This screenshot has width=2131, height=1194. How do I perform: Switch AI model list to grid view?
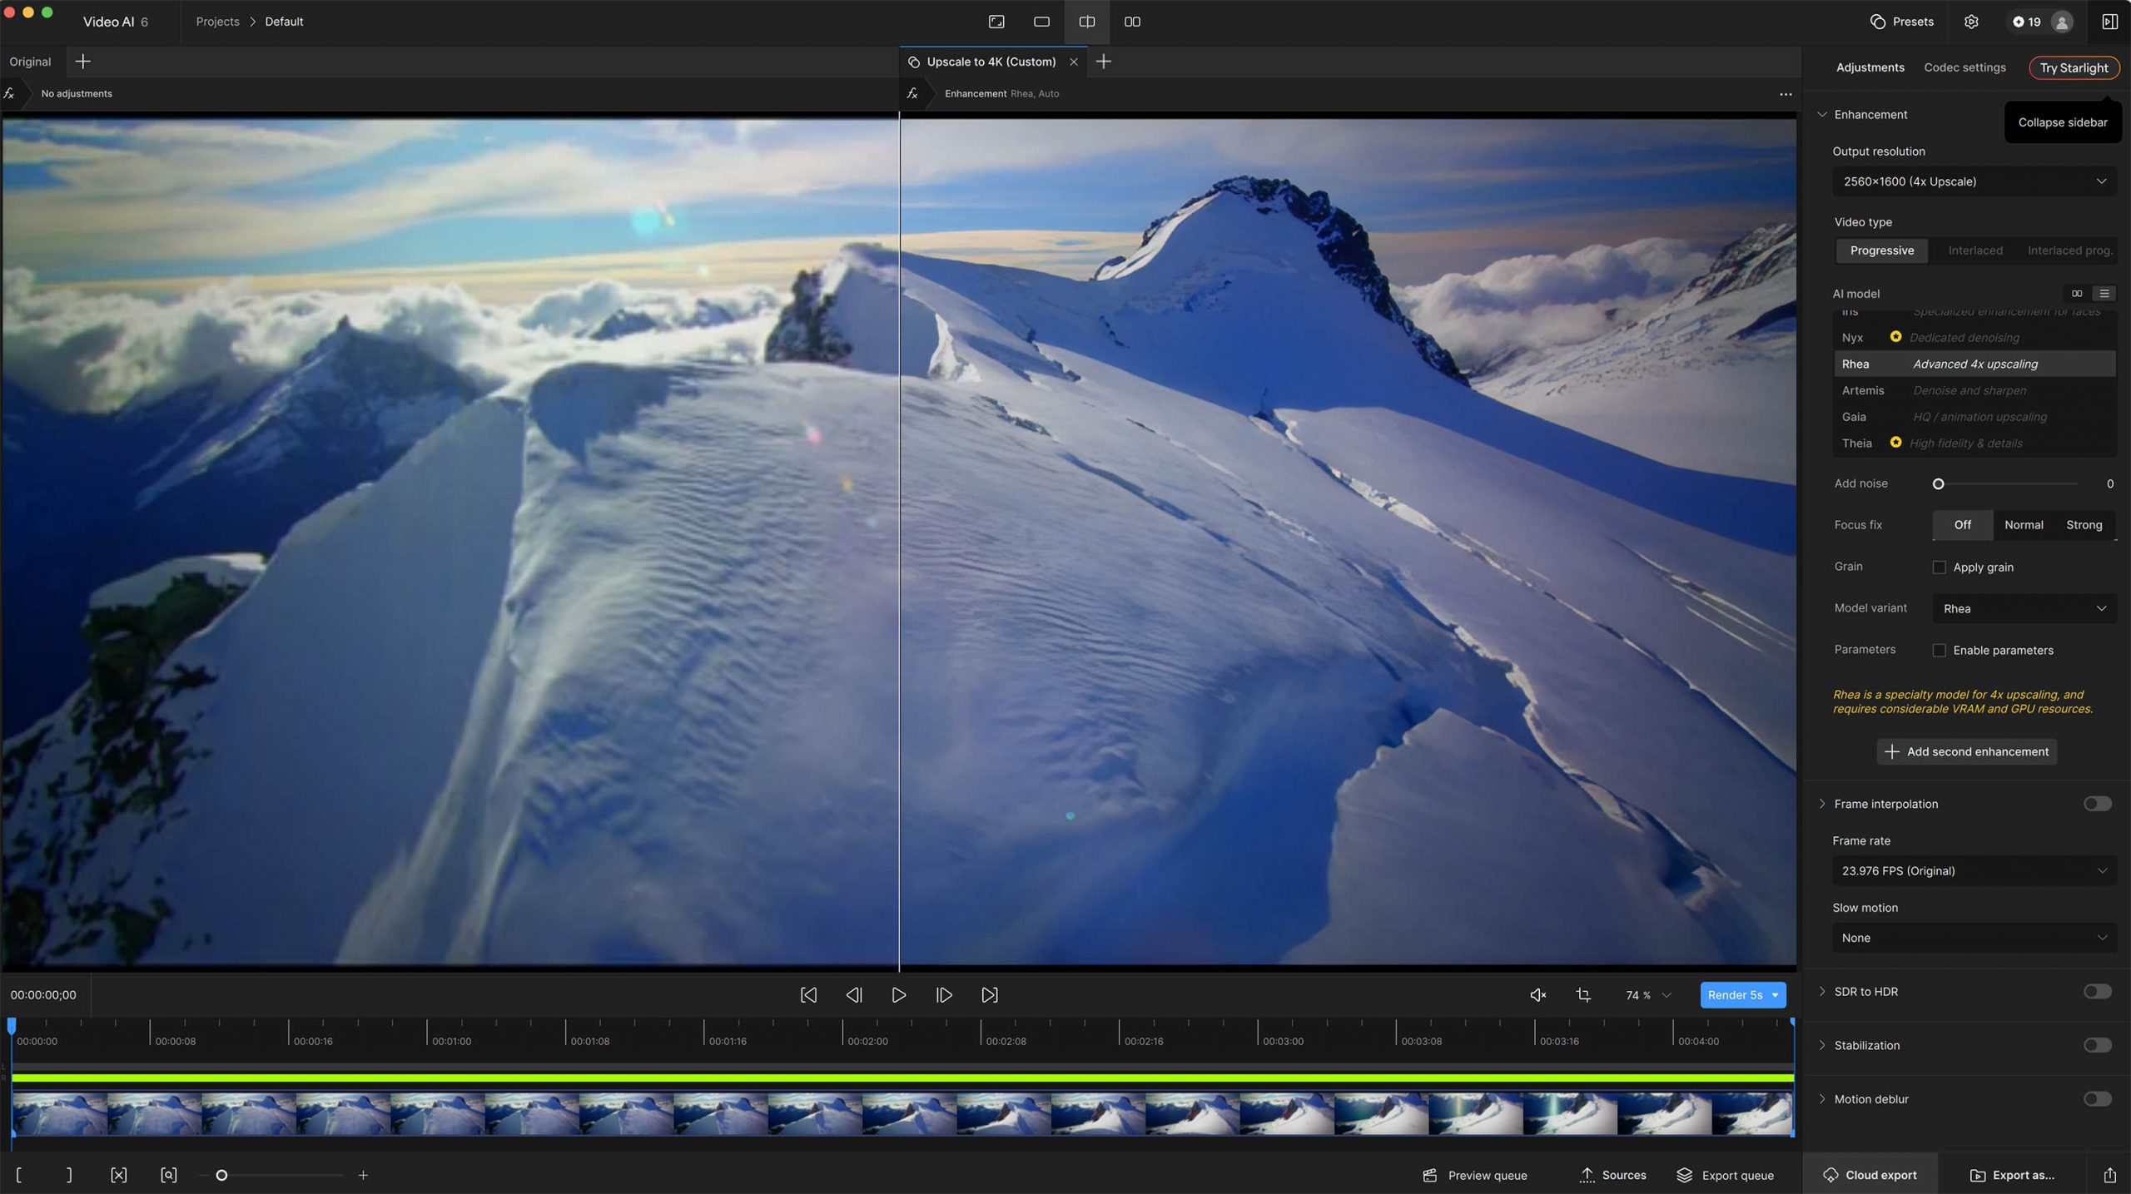pyautogui.click(x=2077, y=294)
